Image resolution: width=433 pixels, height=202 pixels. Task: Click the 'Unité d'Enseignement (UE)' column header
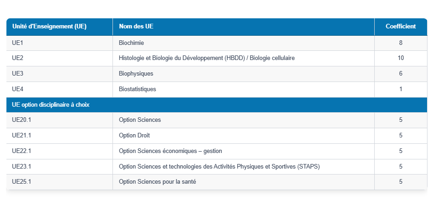pos(49,27)
